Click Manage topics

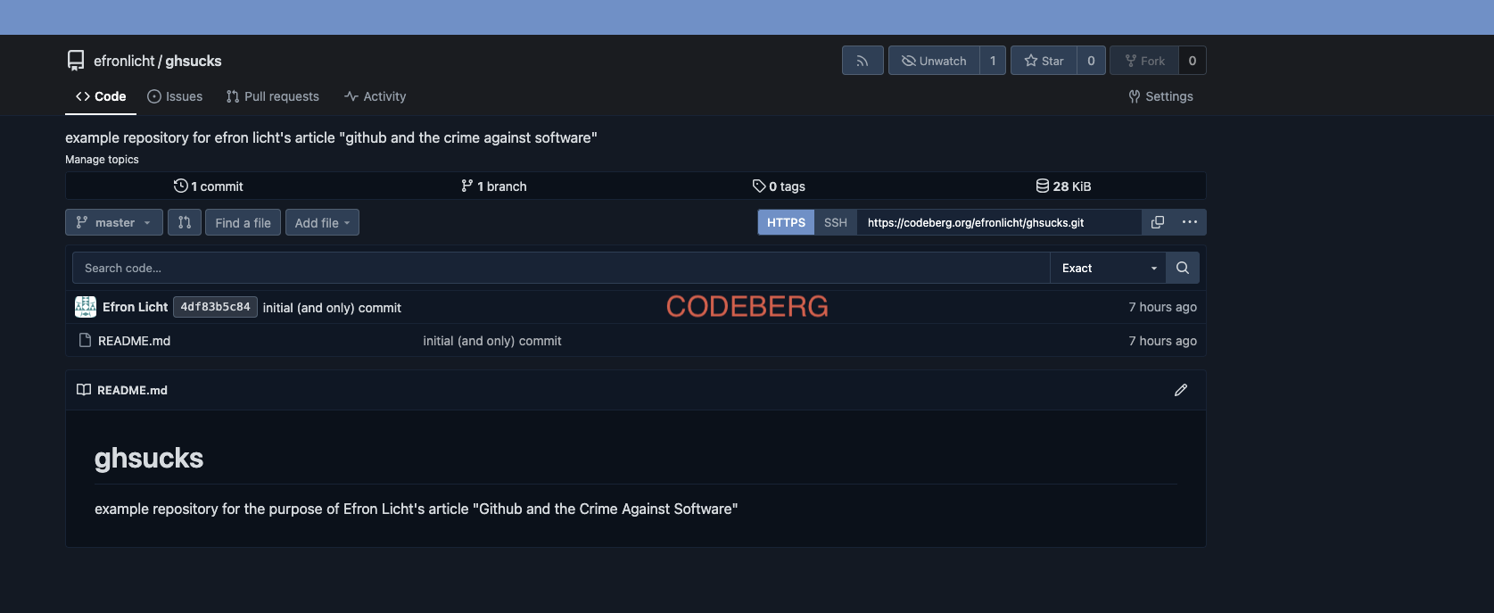tap(102, 160)
